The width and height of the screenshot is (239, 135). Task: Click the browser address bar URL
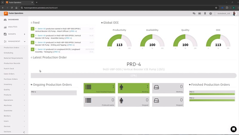[41, 8]
